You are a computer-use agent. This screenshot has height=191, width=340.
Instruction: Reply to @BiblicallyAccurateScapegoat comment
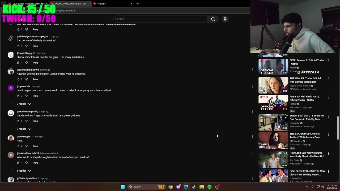[35, 46]
